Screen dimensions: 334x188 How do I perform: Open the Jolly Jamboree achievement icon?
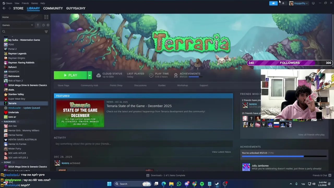tap(246, 167)
